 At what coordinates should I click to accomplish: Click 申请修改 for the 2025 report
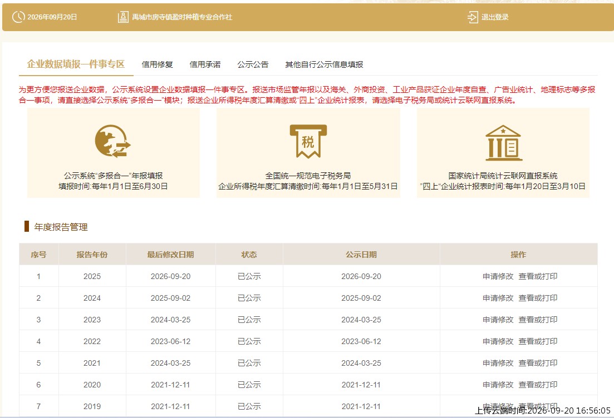click(498, 276)
